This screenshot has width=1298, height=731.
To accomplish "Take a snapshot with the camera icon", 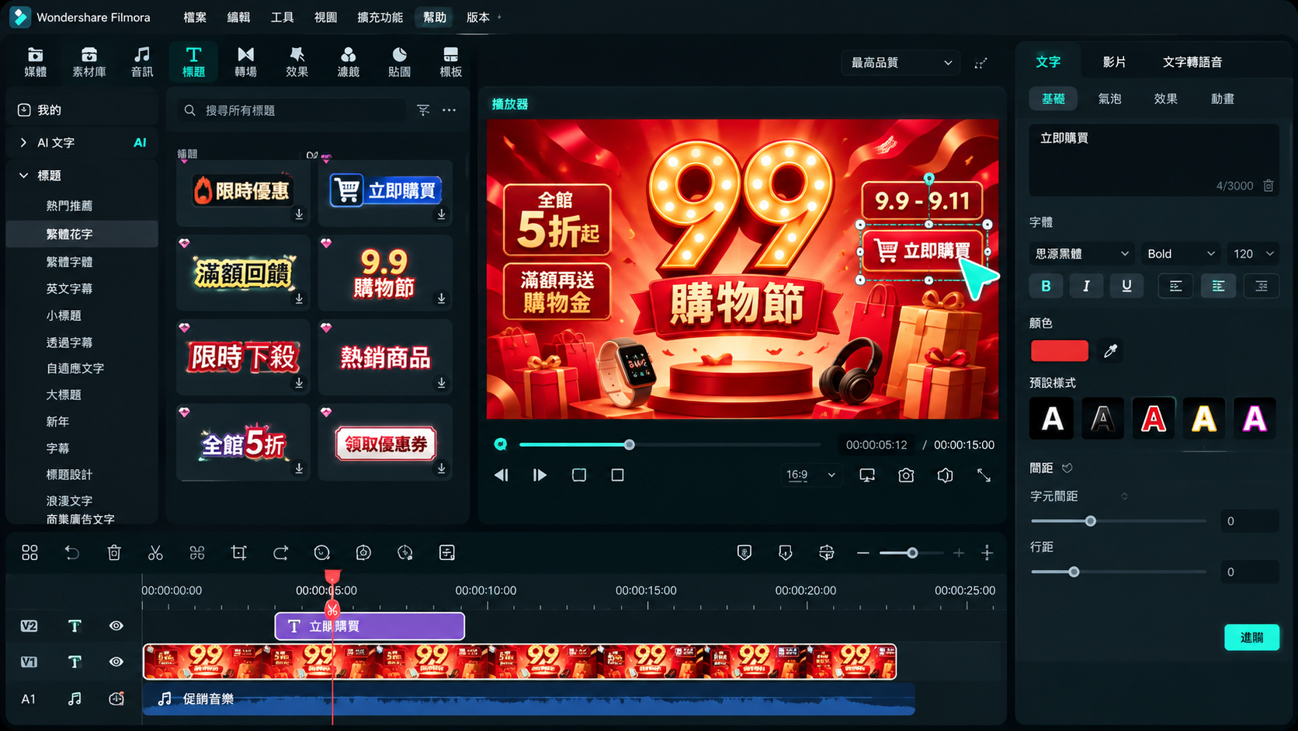I will (x=906, y=475).
